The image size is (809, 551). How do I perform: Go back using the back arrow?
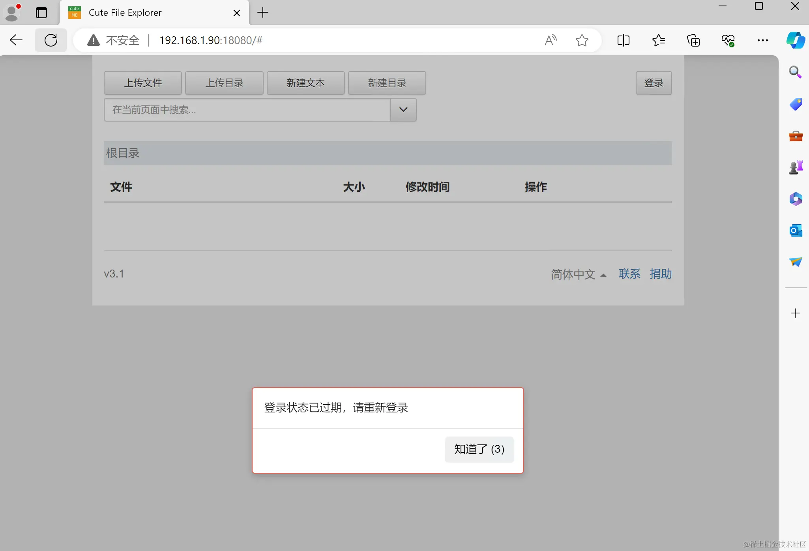pos(16,40)
